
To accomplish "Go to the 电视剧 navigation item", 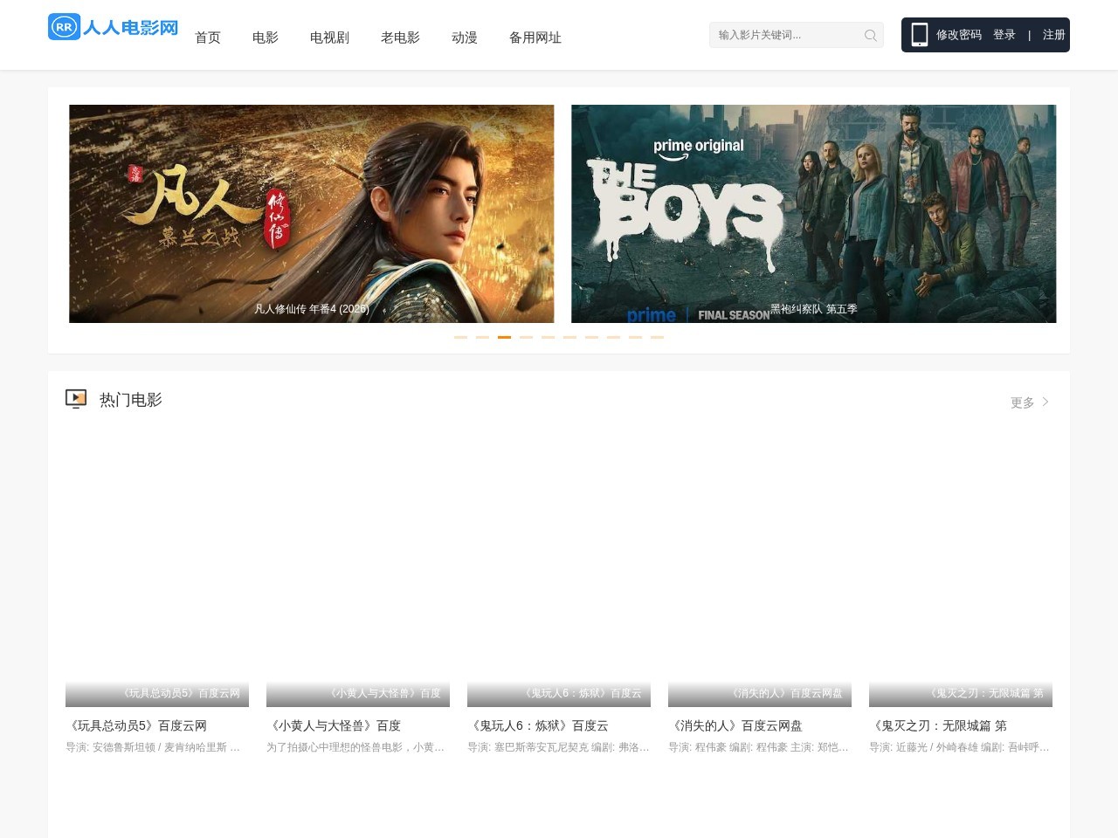I will tap(329, 38).
